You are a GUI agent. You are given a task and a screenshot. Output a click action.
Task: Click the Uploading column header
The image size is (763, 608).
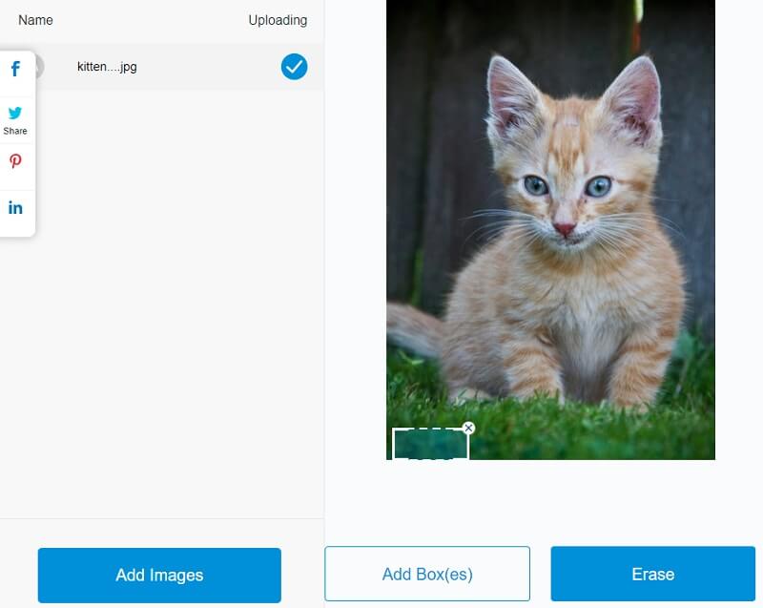point(277,20)
